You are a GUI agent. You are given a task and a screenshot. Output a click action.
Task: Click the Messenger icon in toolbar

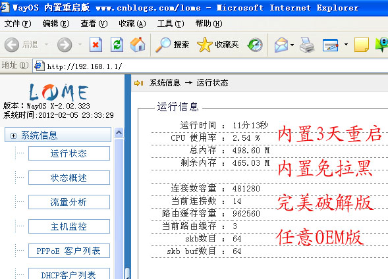click(x=382, y=45)
